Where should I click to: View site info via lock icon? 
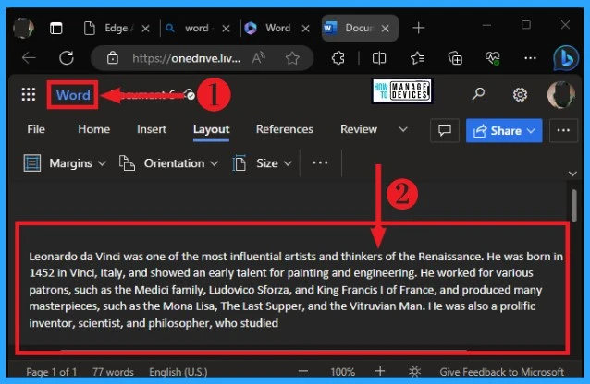112,58
